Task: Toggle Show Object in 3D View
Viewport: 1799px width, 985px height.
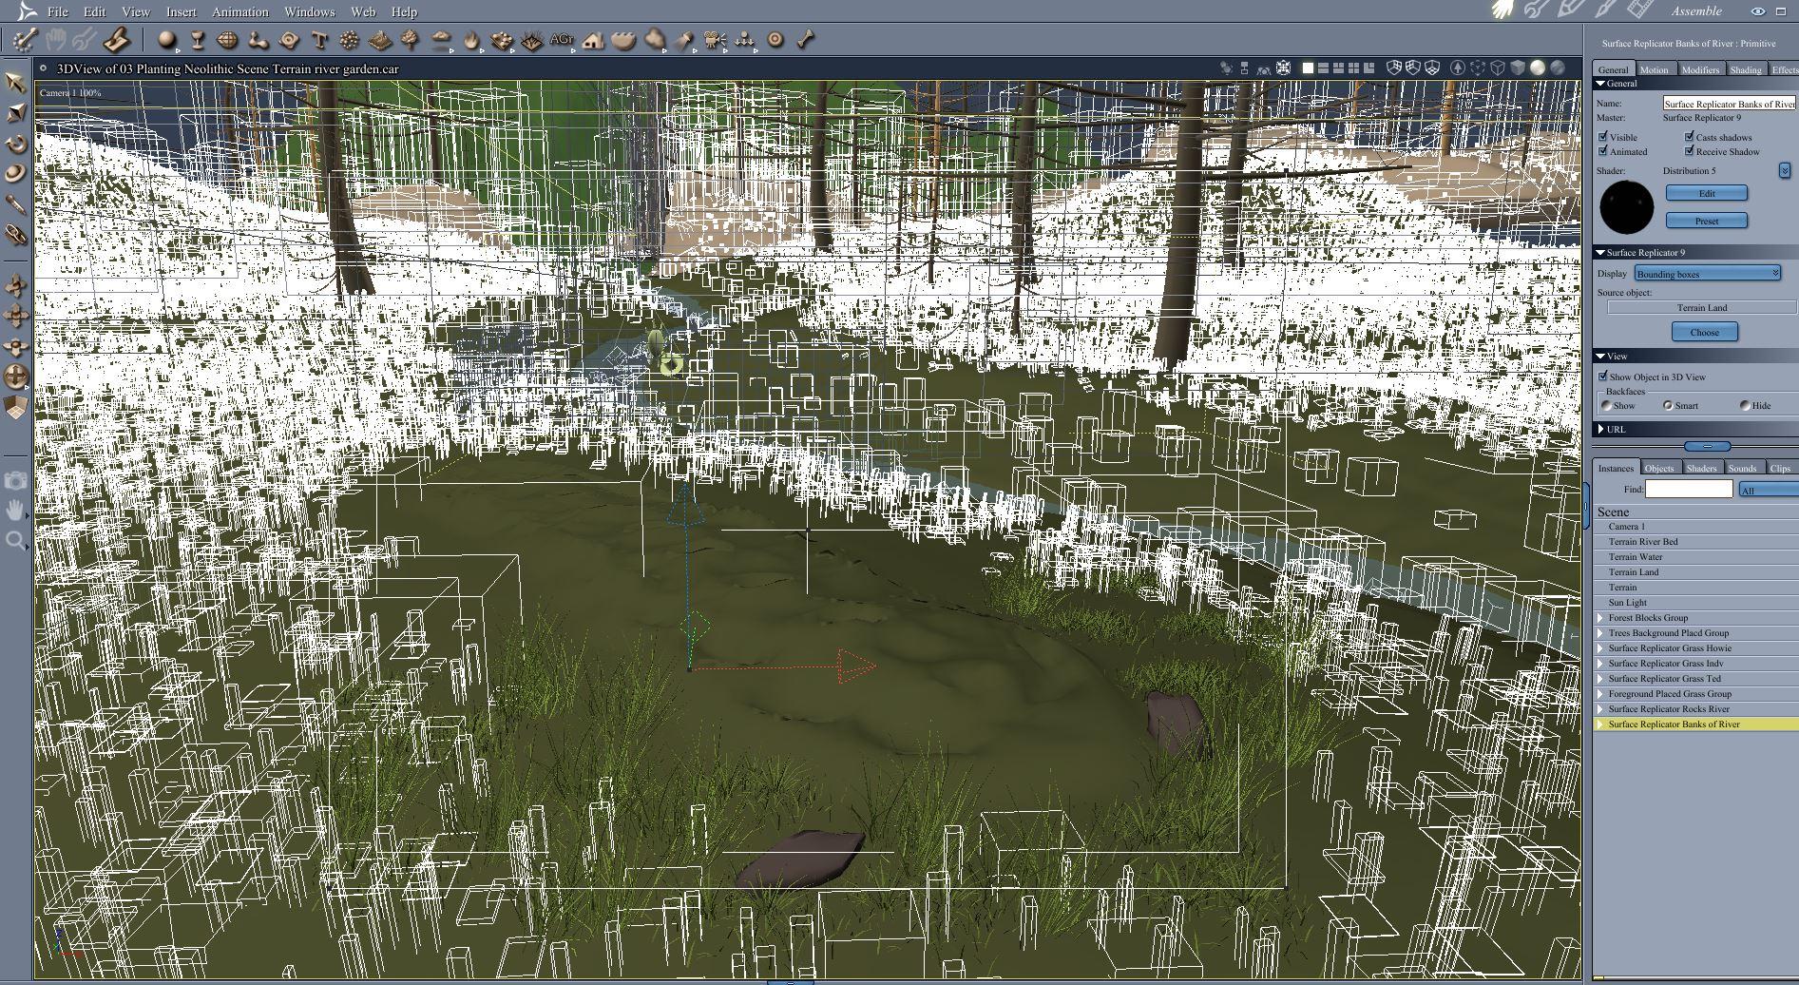Action: point(1603,377)
